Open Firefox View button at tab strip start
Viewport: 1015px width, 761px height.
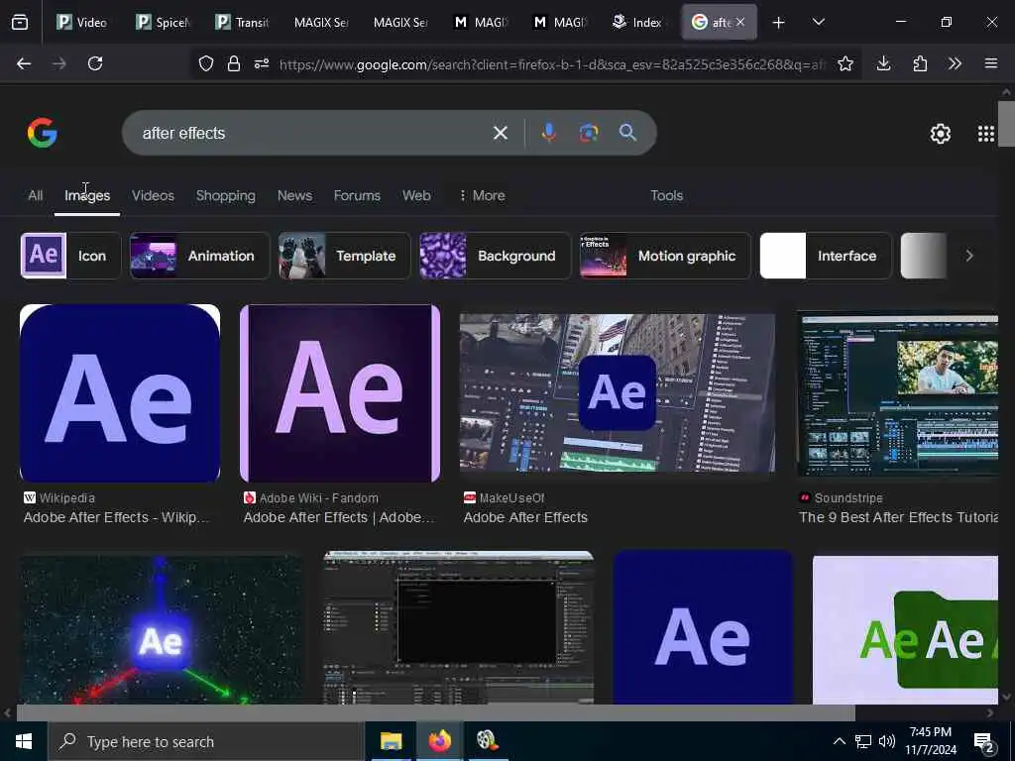20,22
